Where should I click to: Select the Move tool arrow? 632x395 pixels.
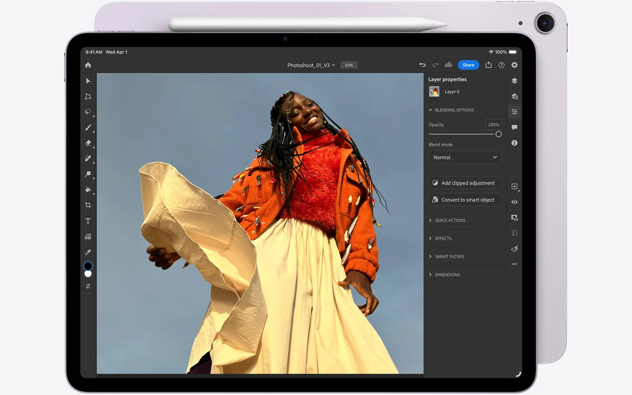(x=88, y=81)
